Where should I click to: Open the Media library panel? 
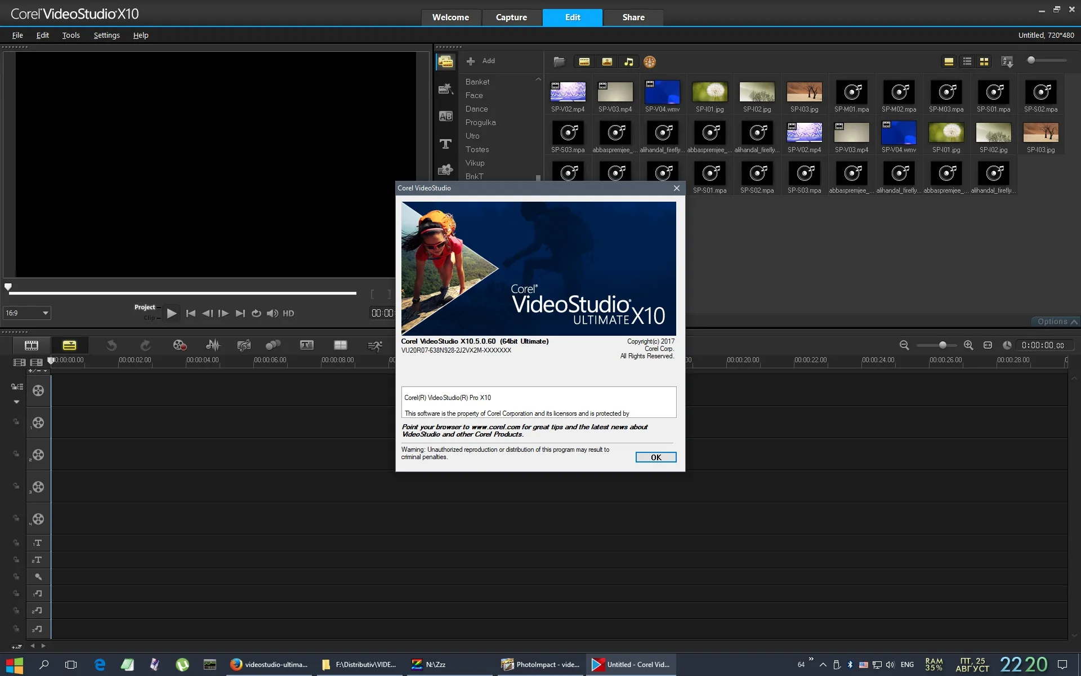[x=445, y=61]
